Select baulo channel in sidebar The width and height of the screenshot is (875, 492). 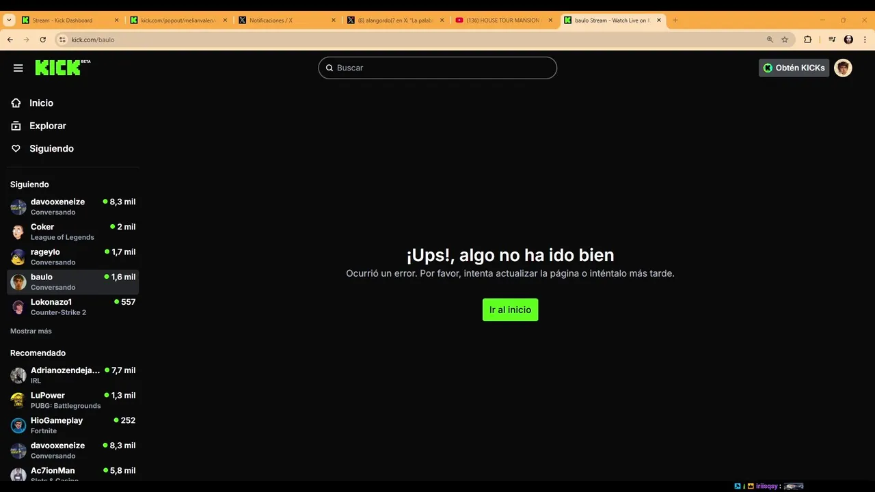72,282
